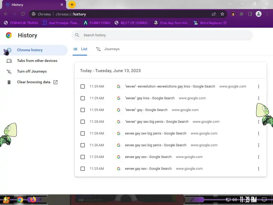273x205 pixels.
Task: Toggle the browser side panel icon
Action: point(250,14)
